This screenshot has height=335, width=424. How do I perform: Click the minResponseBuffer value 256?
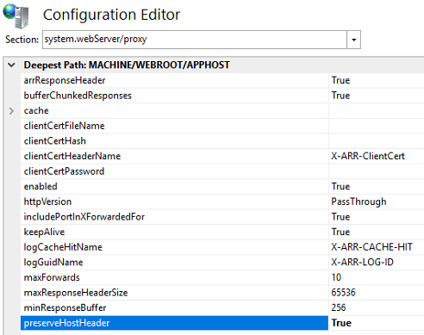(339, 308)
